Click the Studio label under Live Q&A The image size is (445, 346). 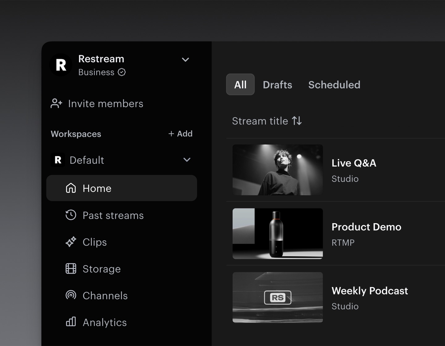pyautogui.click(x=345, y=179)
